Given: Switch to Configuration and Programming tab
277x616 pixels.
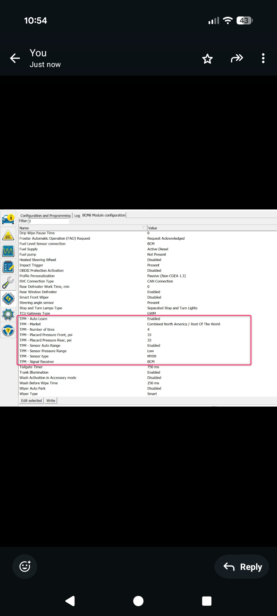Looking at the screenshot, I should click(x=46, y=215).
